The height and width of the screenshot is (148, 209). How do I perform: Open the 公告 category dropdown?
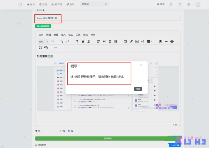click(x=40, y=10)
